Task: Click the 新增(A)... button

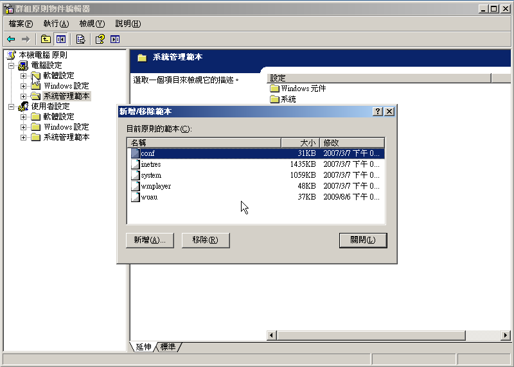Action: (x=150, y=240)
